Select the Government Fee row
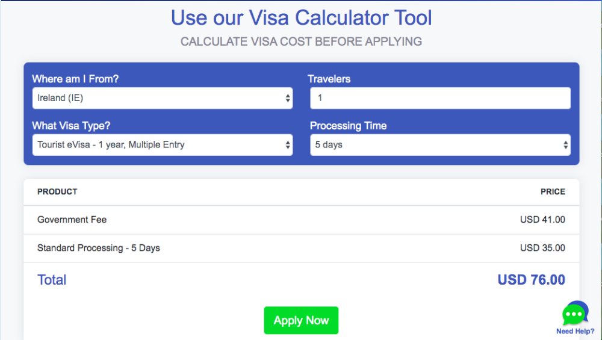Viewport: 602px width, 340px height. pyautogui.click(x=302, y=220)
